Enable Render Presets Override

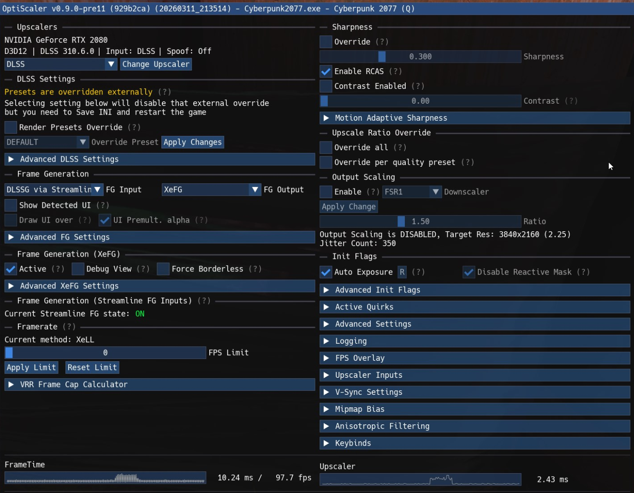coord(11,128)
